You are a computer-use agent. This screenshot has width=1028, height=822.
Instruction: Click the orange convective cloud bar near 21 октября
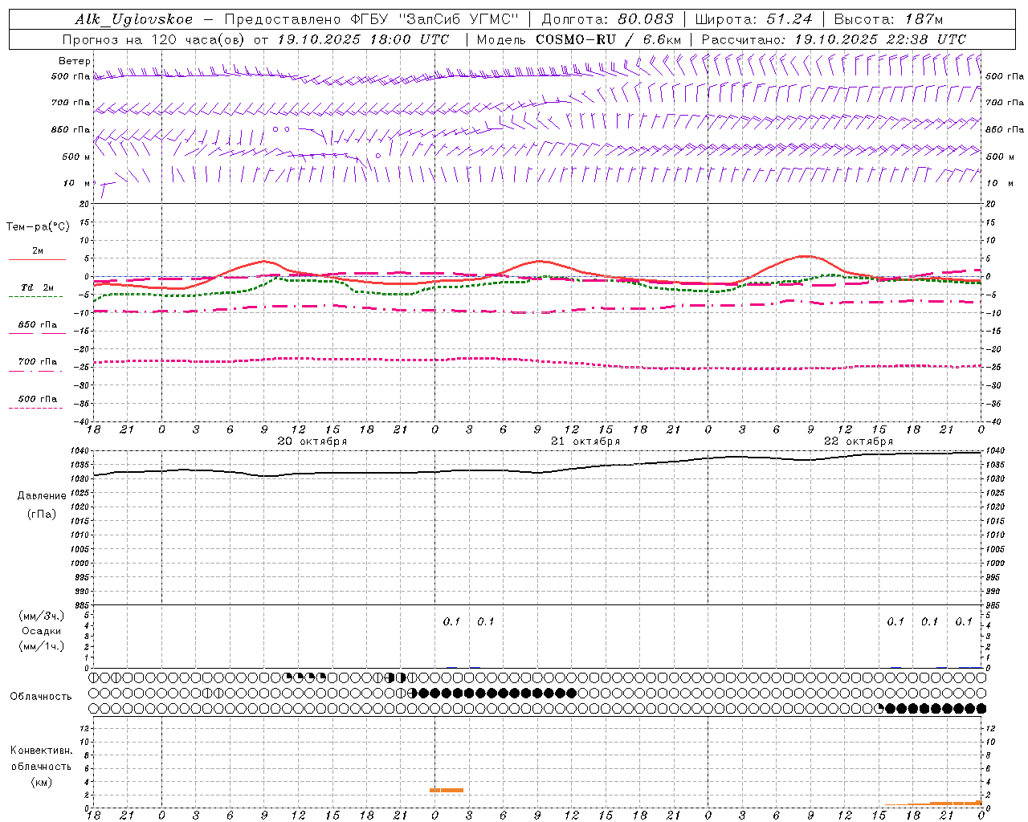447,791
